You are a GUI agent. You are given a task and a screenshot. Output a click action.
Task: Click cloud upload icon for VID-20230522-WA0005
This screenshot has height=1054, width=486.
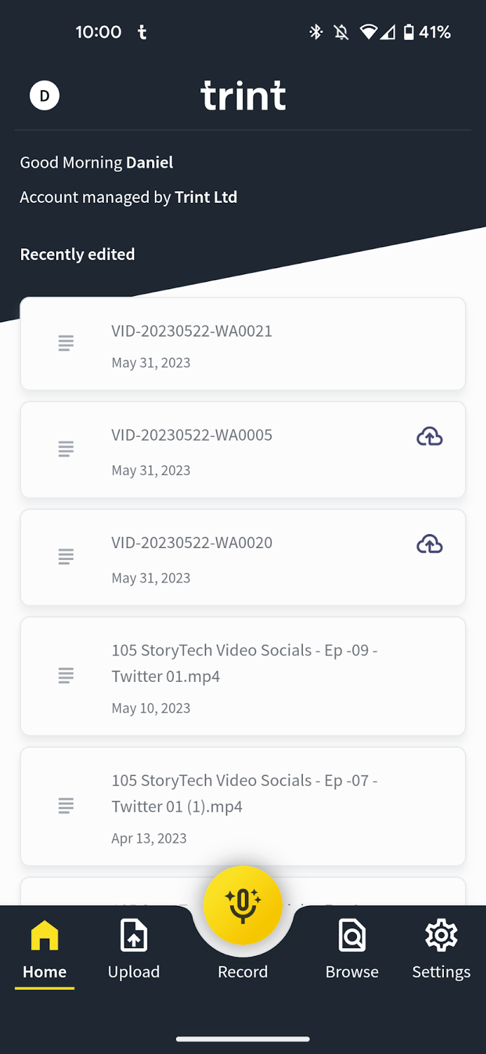429,437
